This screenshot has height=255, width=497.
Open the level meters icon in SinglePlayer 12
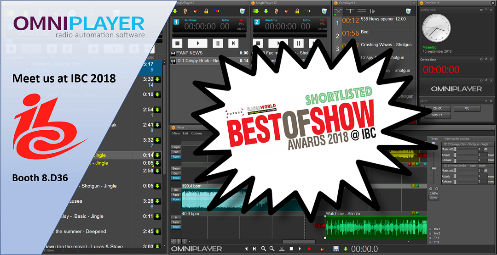(x=307, y=11)
